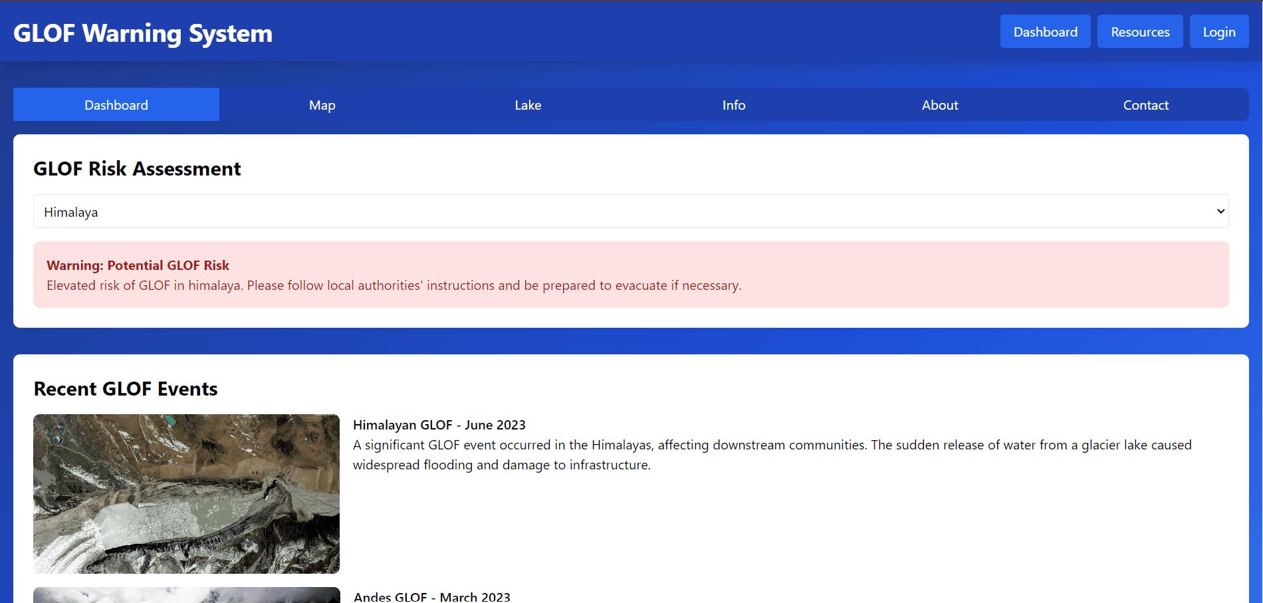The image size is (1263, 603).
Task: Switch to the Lake tab
Action: (x=528, y=105)
